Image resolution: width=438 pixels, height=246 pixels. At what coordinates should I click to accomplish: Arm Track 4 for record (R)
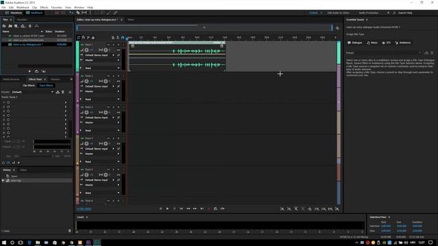coord(118,138)
